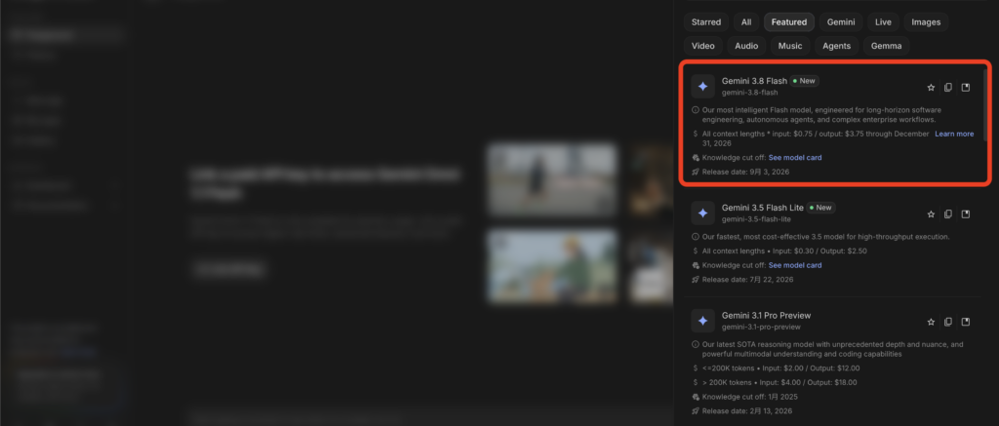The height and width of the screenshot is (426, 999).
Task: Select the Gemini 3.1 Pro Preview model title
Action: point(767,315)
